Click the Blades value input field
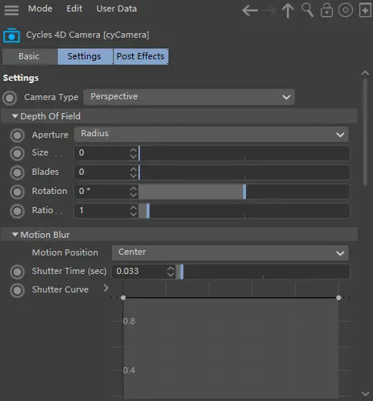 (x=102, y=172)
